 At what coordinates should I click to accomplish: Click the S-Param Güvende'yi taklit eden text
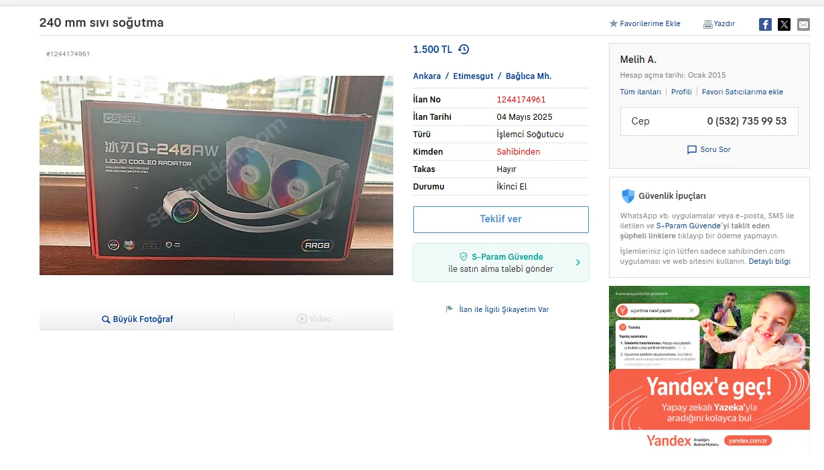click(713, 226)
